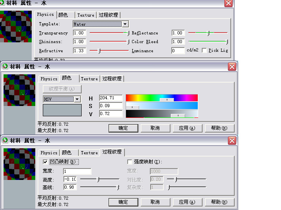The width and height of the screenshot is (281, 210).
Task: Click the Color Bleed slider handle
Action: pyautogui.click(x=227, y=42)
